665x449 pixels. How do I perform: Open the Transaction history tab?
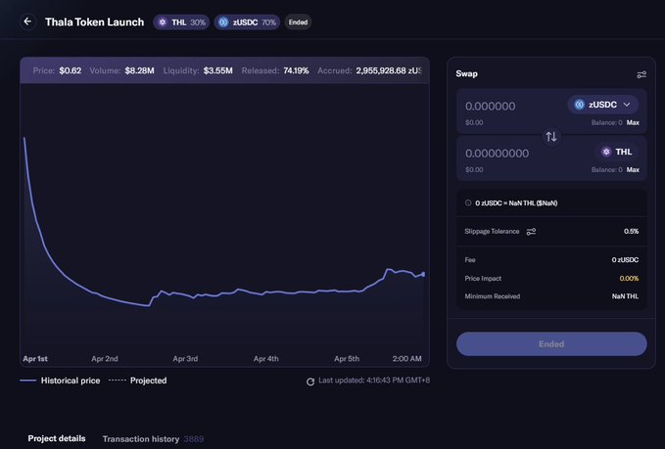pyautogui.click(x=153, y=439)
